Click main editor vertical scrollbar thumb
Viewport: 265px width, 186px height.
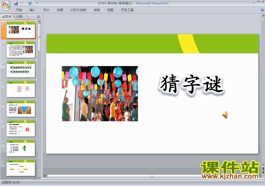click(263, 19)
